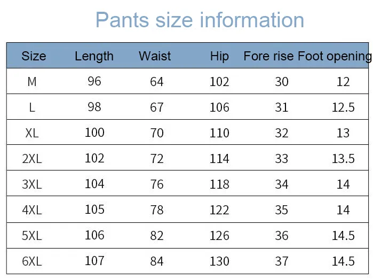Select the M size row label

coord(32,82)
